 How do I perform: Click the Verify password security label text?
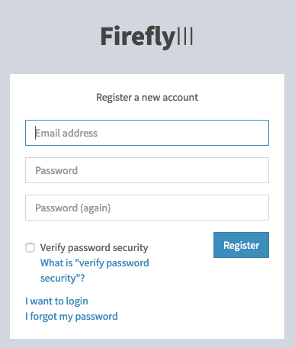click(x=94, y=247)
